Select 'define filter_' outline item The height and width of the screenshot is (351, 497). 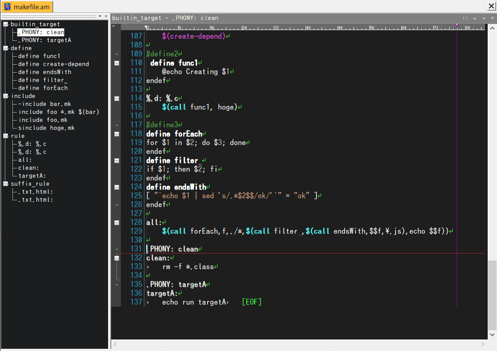tap(43, 80)
